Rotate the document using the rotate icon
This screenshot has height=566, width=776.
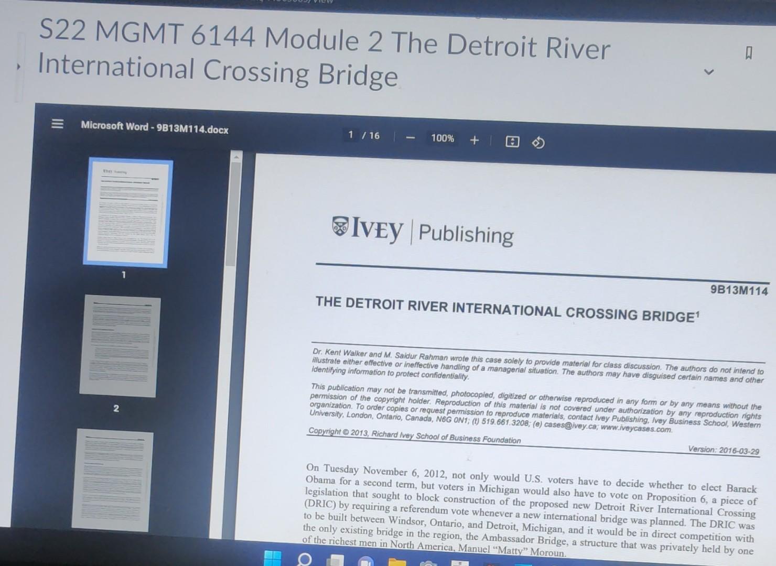coord(538,143)
